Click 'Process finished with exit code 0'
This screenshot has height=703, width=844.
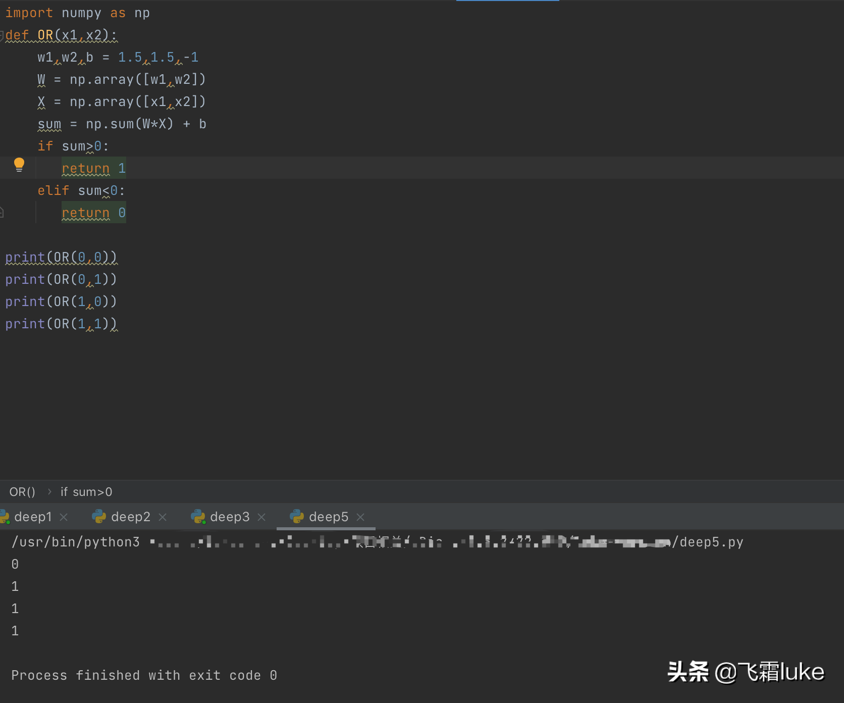[144, 675]
